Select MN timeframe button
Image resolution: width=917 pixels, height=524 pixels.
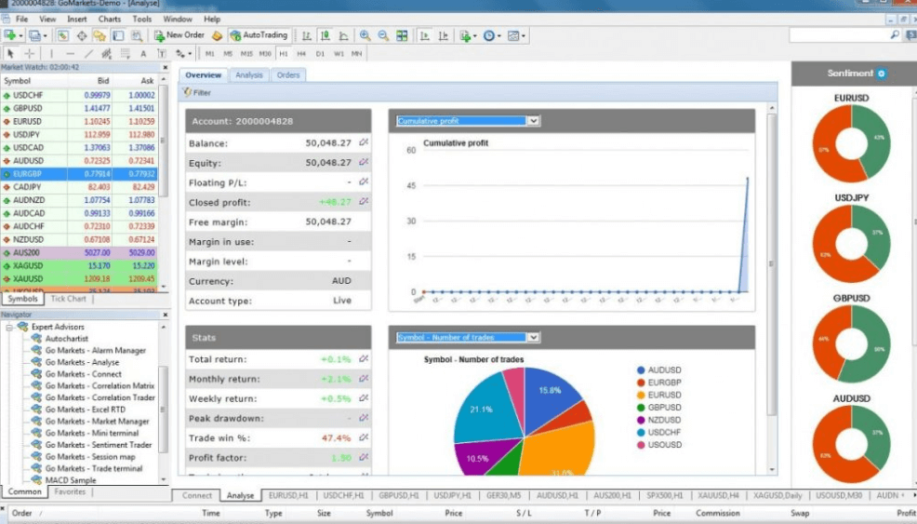coord(357,53)
